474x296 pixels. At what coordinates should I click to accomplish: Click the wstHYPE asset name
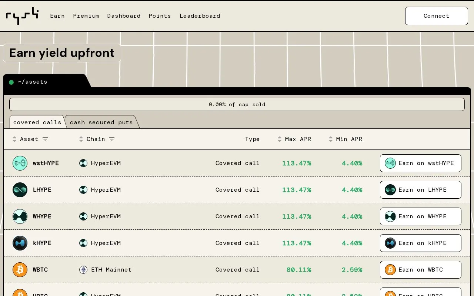coord(46,163)
